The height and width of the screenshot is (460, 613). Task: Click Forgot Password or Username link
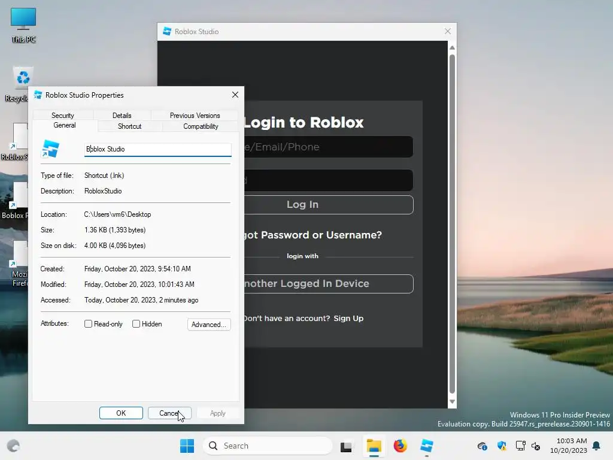(x=312, y=235)
